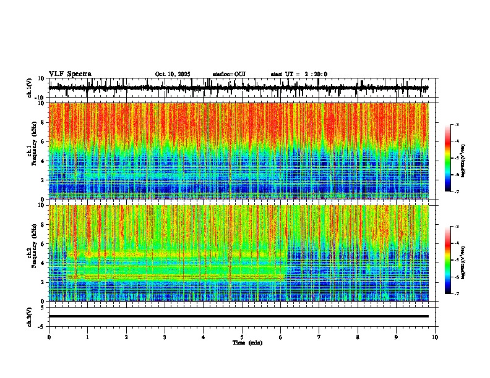This screenshot has width=490, height=378.
Task: Select the date "Oct. 10, 2025"
Action: pos(173,74)
